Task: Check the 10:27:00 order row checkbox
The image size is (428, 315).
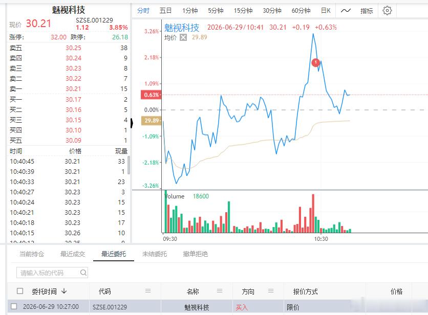Action: [14, 306]
